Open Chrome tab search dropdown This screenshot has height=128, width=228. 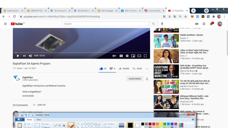click(x=206, y=11)
